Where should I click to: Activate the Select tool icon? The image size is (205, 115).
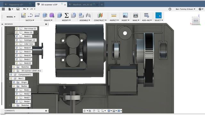(x=159, y=15)
